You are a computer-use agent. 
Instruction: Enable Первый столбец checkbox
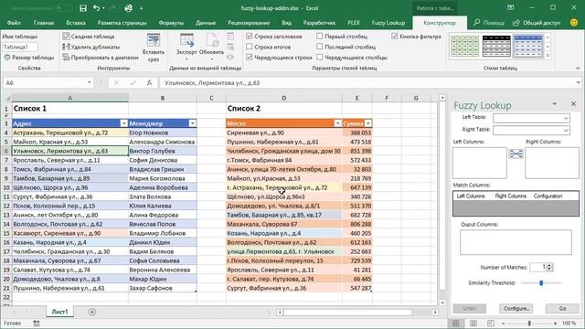click(319, 37)
